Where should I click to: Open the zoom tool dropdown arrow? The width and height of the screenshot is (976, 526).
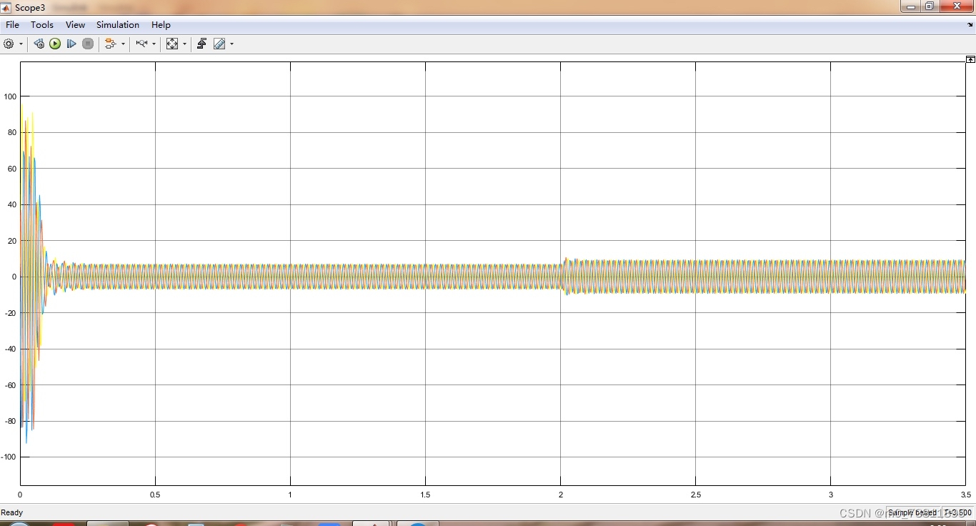tap(154, 44)
